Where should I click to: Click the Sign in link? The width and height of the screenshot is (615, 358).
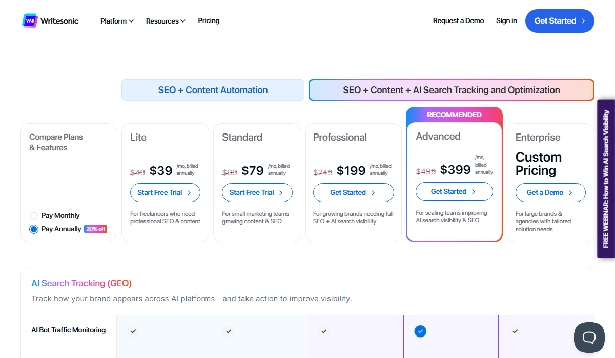pyautogui.click(x=506, y=20)
